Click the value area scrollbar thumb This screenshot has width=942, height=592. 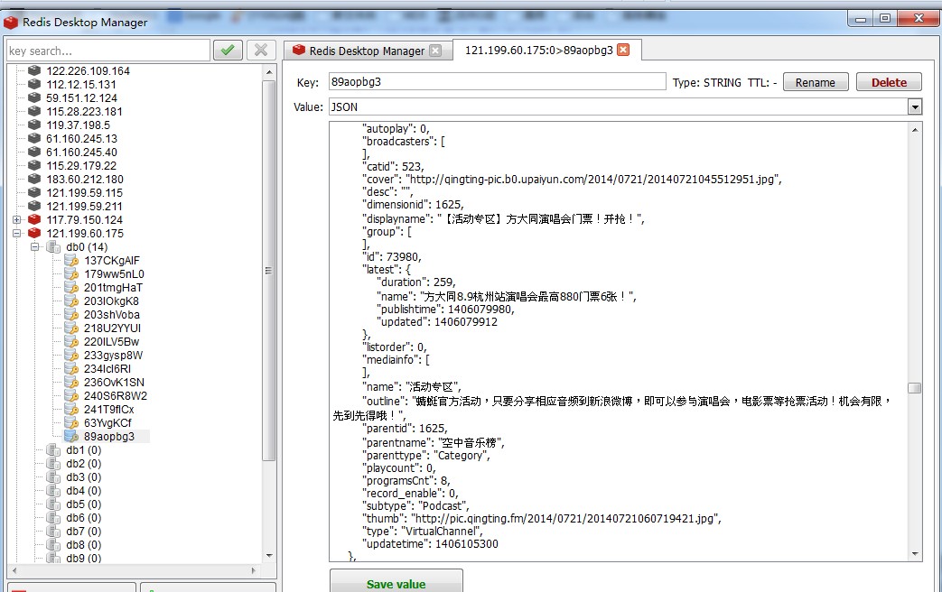(x=914, y=388)
